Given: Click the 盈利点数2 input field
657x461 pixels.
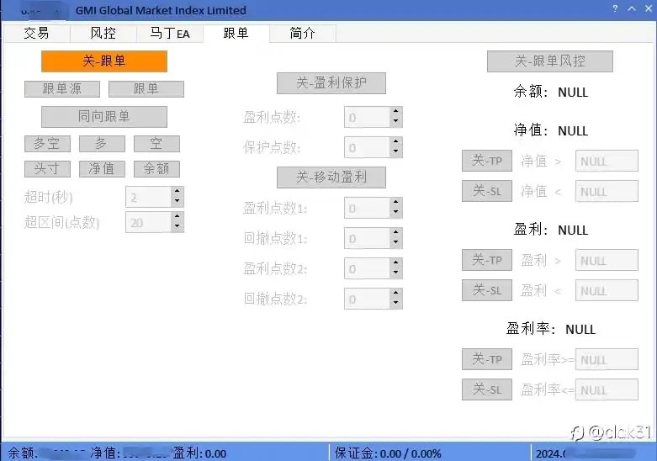Looking at the screenshot, I should tap(367, 268).
